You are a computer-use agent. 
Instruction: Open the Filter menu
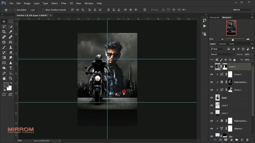tap(64, 3)
